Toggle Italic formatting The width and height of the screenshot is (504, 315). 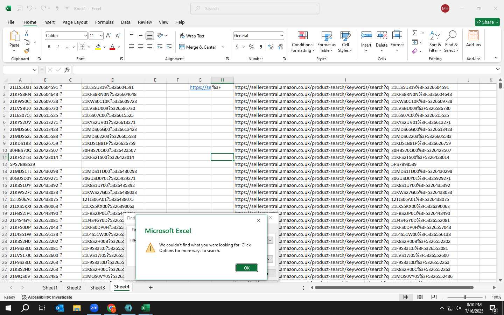pos(58,47)
